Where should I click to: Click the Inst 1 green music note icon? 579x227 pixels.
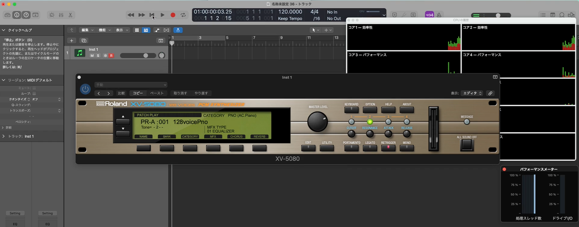tap(80, 53)
